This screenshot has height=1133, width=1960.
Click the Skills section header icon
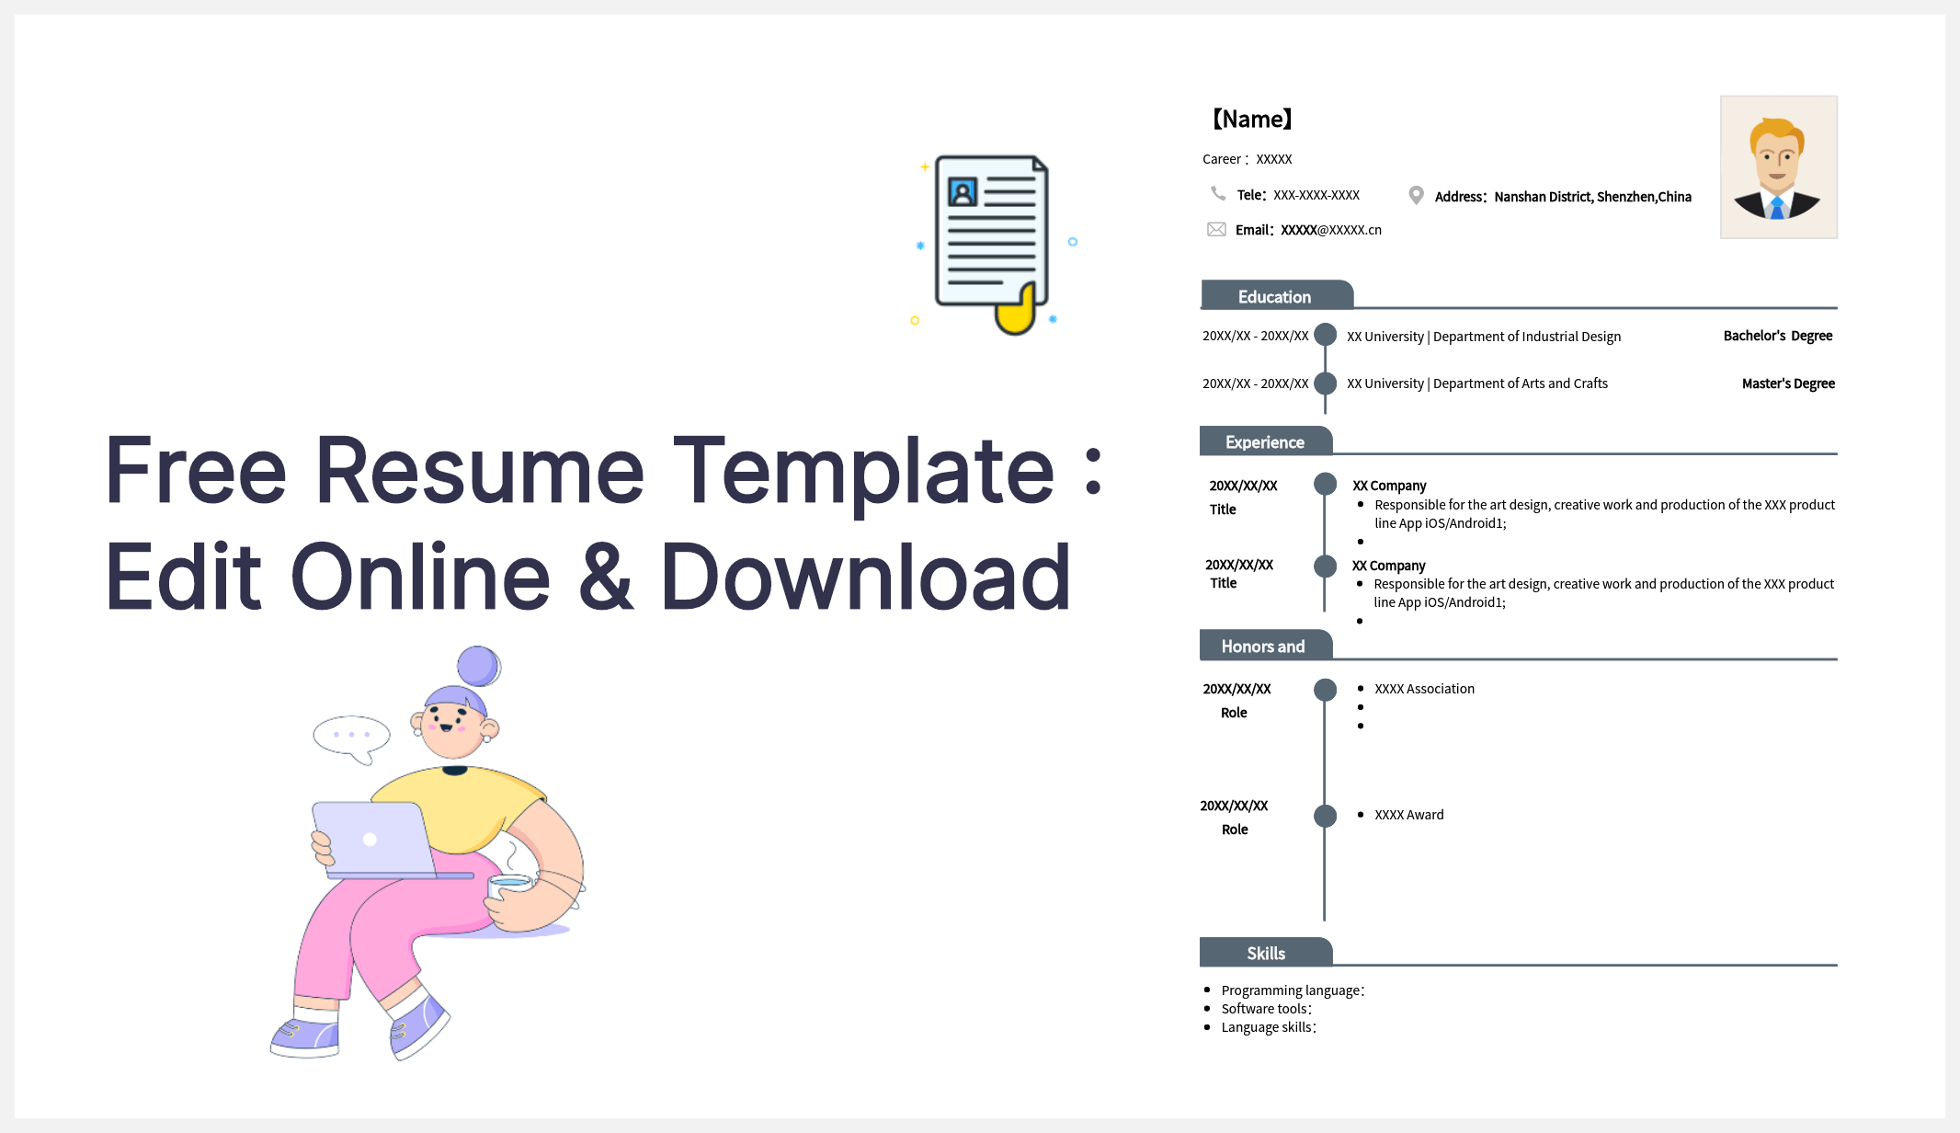click(x=1264, y=952)
